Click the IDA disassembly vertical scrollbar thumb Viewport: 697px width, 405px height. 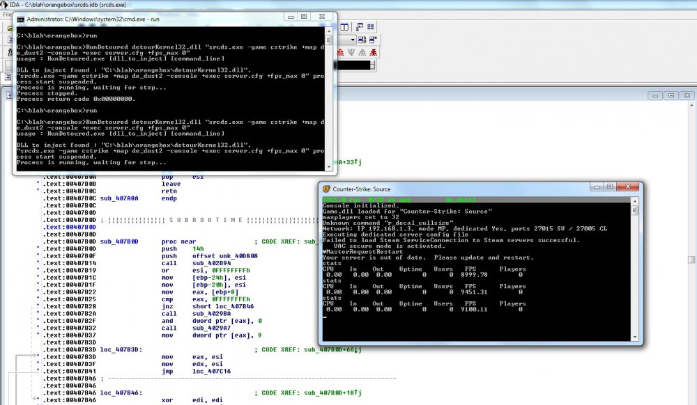point(691,259)
